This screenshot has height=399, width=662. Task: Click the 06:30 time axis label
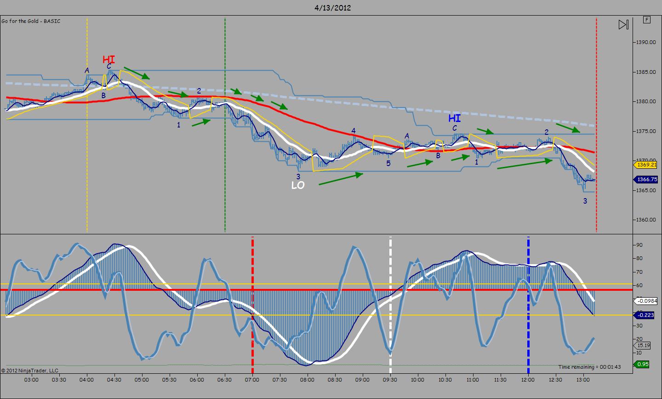point(224,380)
